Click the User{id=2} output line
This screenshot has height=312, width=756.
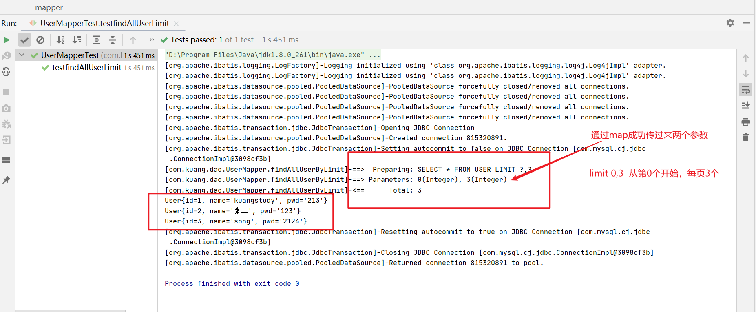tap(233, 211)
